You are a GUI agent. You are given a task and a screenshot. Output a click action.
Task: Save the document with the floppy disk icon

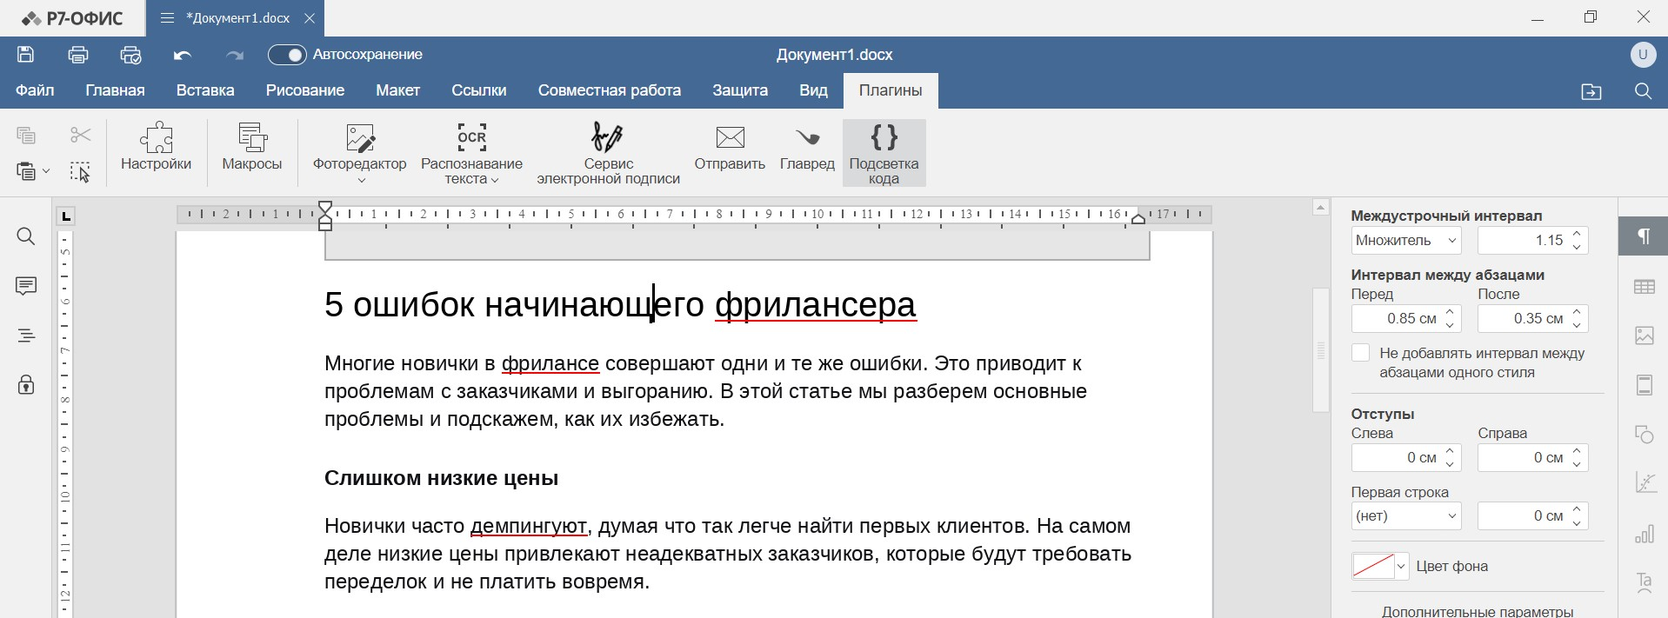(26, 55)
